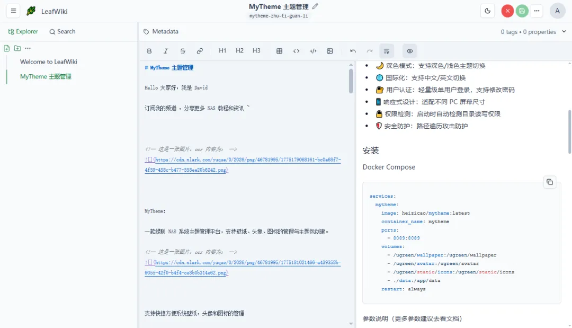Image resolution: width=572 pixels, height=328 pixels.
Task: Click restart: always line in code
Action: pos(404,289)
